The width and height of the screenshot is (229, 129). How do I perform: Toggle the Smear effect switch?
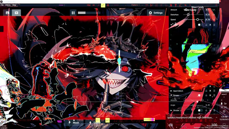tap(200, 95)
